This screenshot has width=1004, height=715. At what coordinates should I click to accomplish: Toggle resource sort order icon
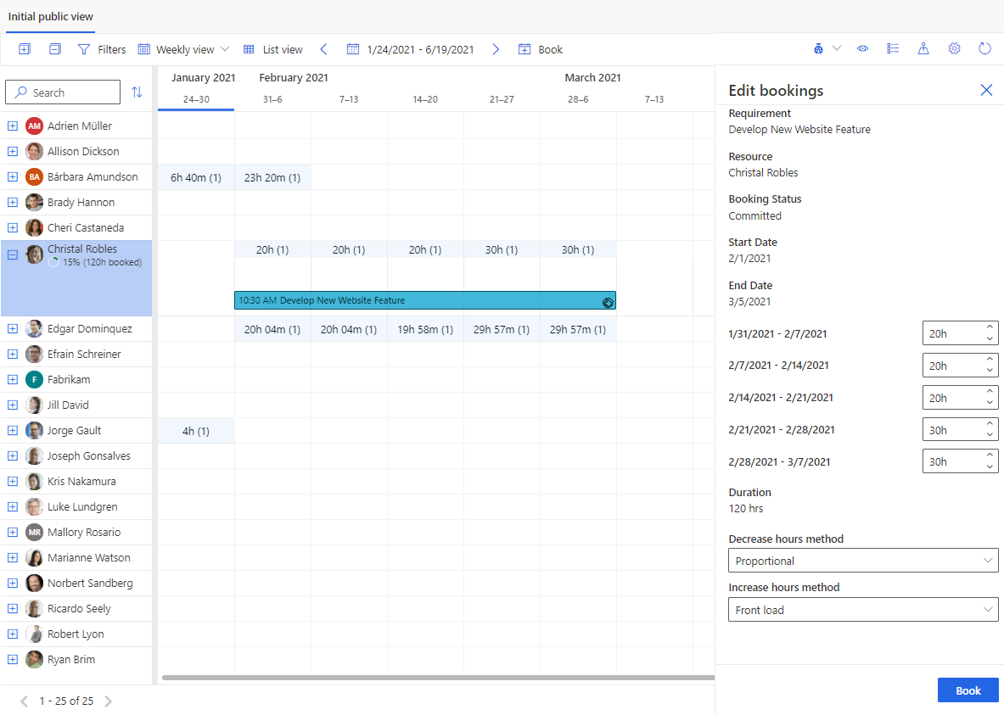click(x=137, y=92)
